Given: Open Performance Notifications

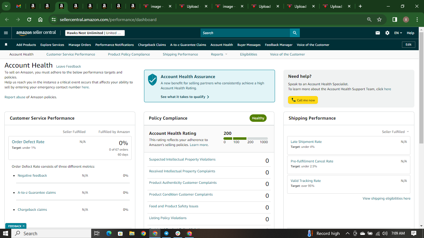Looking at the screenshot, I should (x=115, y=45).
